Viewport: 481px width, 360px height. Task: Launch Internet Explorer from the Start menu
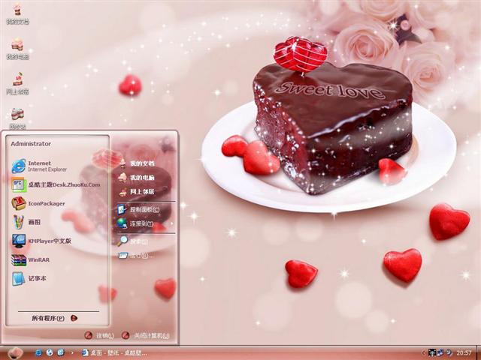[39, 166]
